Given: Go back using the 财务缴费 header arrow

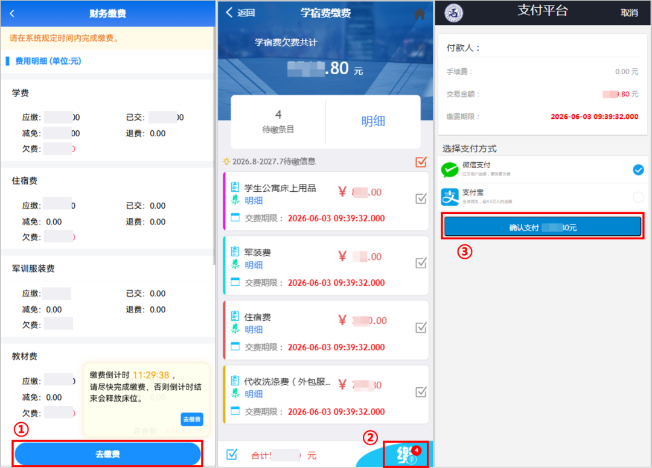Looking at the screenshot, I should point(12,14).
